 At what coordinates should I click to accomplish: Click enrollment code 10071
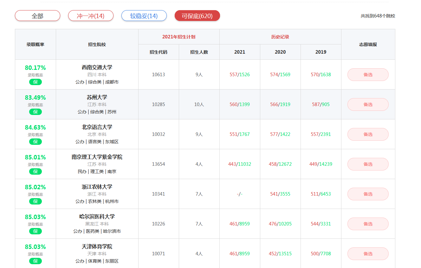click(x=159, y=254)
